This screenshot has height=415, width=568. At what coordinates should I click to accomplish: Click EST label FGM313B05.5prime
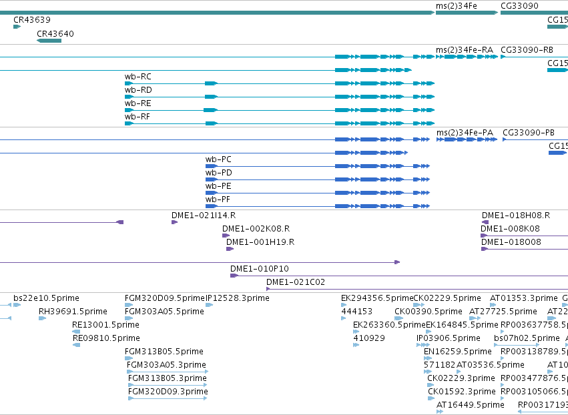coord(164,351)
